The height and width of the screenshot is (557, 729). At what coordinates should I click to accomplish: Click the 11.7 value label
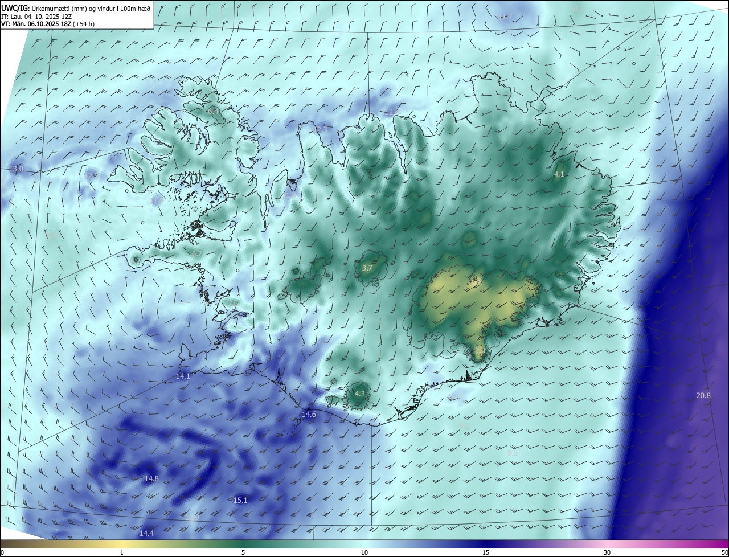point(505,17)
